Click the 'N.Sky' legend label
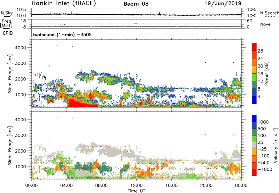The image size is (279, 193). click(7, 13)
